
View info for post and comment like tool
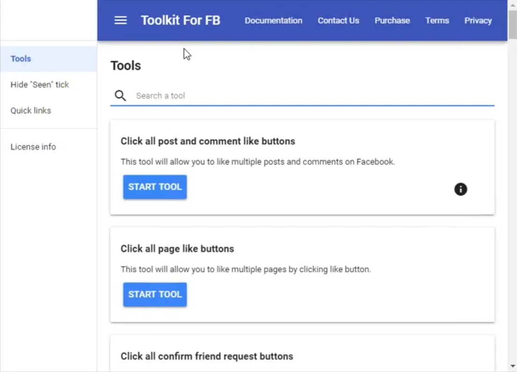pos(460,190)
